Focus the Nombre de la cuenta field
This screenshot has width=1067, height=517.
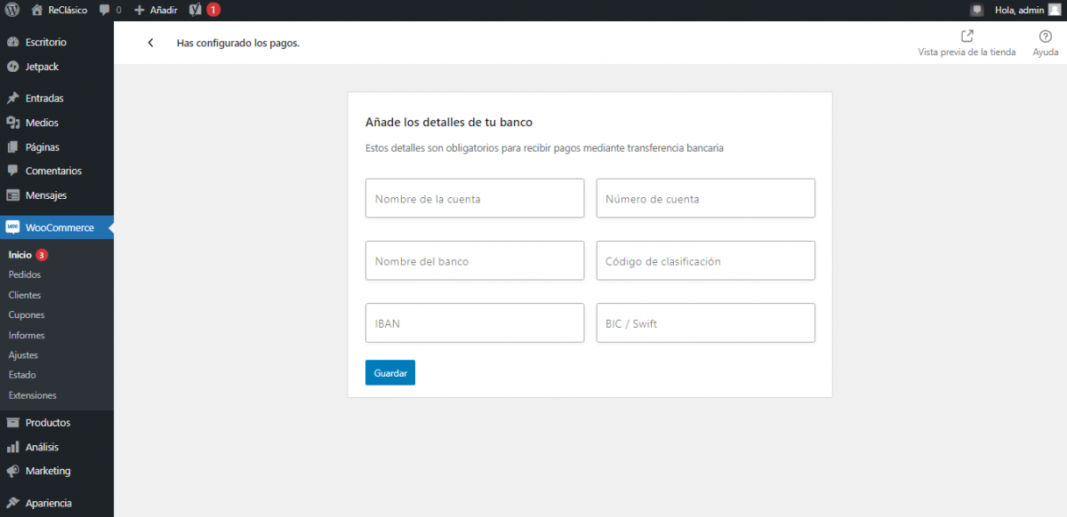[x=474, y=198]
